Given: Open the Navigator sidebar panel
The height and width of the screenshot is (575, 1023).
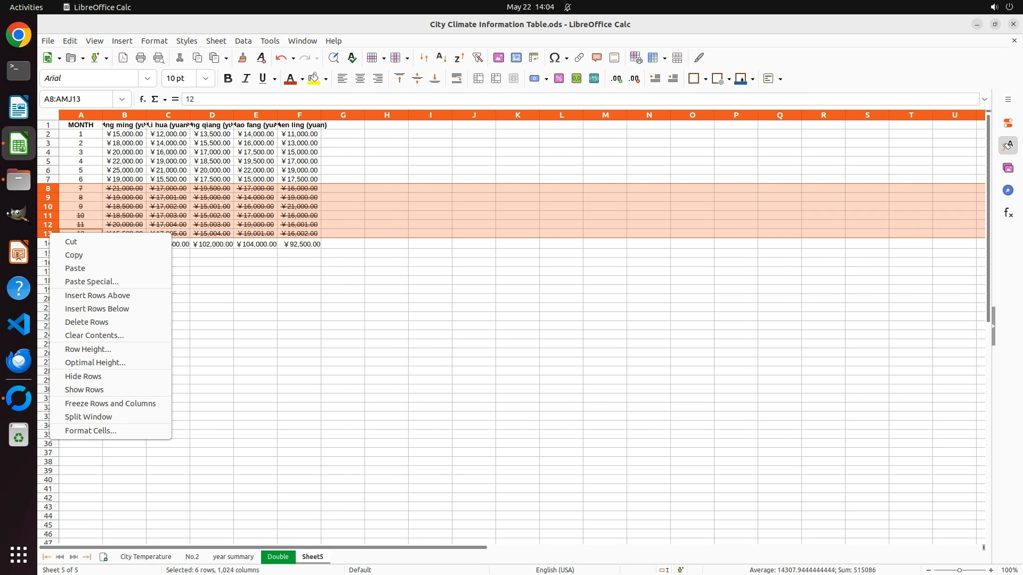Looking at the screenshot, I should point(1008,190).
